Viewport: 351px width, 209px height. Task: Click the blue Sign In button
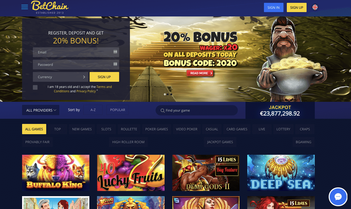coord(273,7)
